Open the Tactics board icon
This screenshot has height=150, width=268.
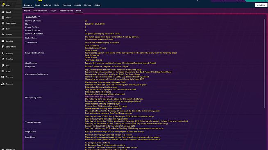[3, 18]
